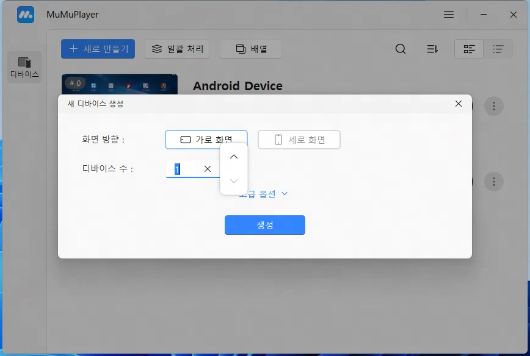Decrement device count with the down arrow
The image size is (530, 356).
click(234, 180)
